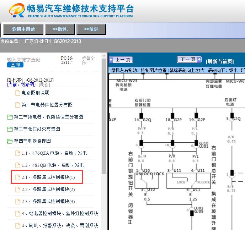Open 2.3、多路集成控制模块(3)

point(48,202)
